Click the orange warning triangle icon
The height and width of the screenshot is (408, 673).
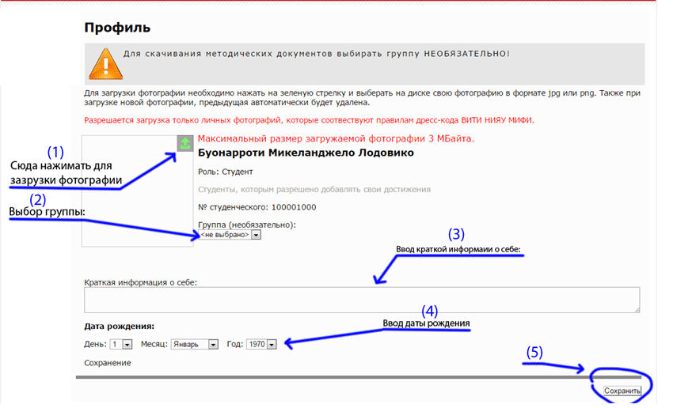pyautogui.click(x=105, y=64)
